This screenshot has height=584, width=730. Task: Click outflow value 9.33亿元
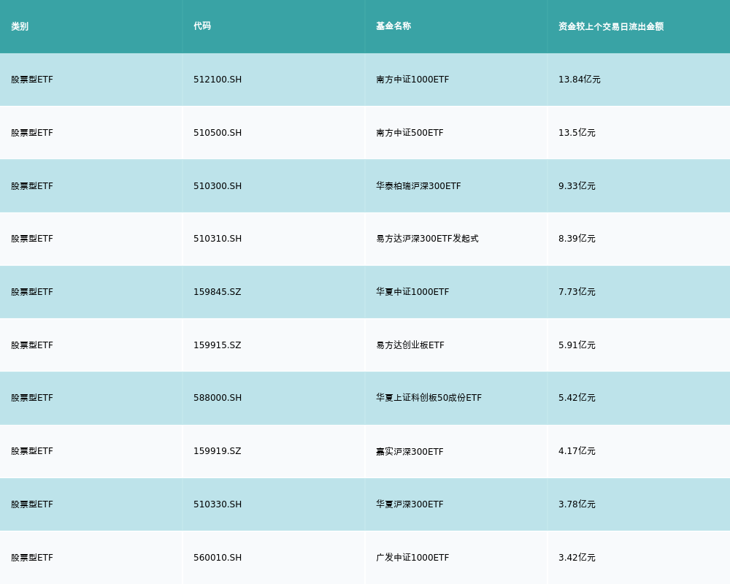tap(577, 186)
